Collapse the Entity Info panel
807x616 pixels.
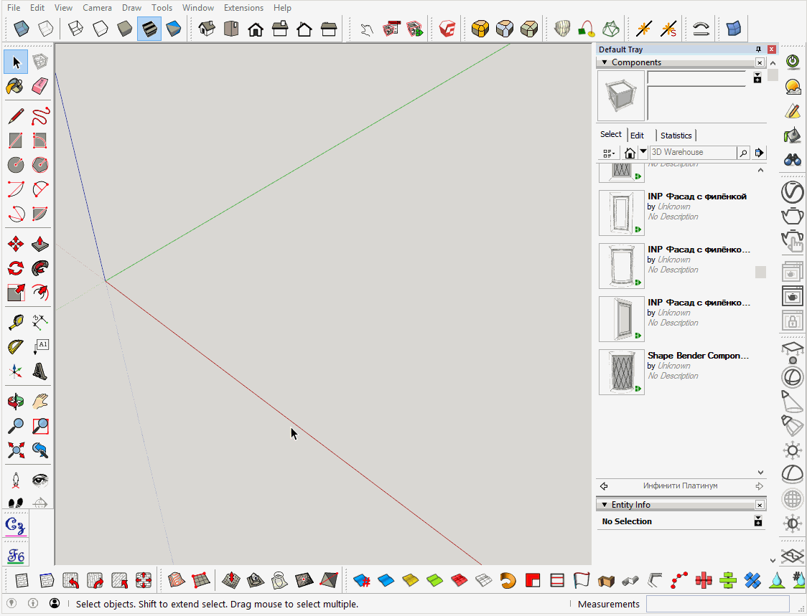(605, 505)
